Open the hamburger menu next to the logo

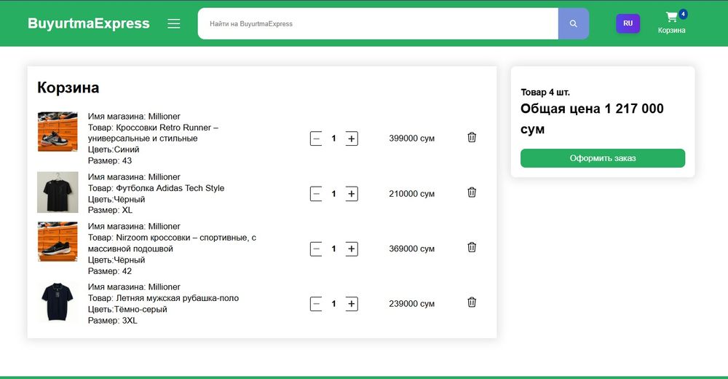click(x=174, y=24)
